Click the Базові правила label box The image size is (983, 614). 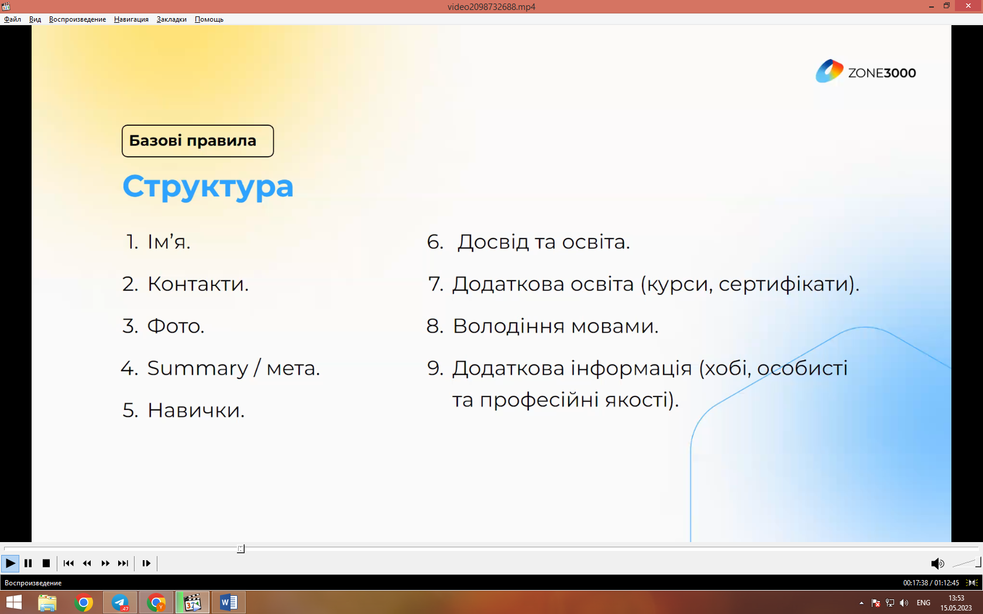pos(198,141)
